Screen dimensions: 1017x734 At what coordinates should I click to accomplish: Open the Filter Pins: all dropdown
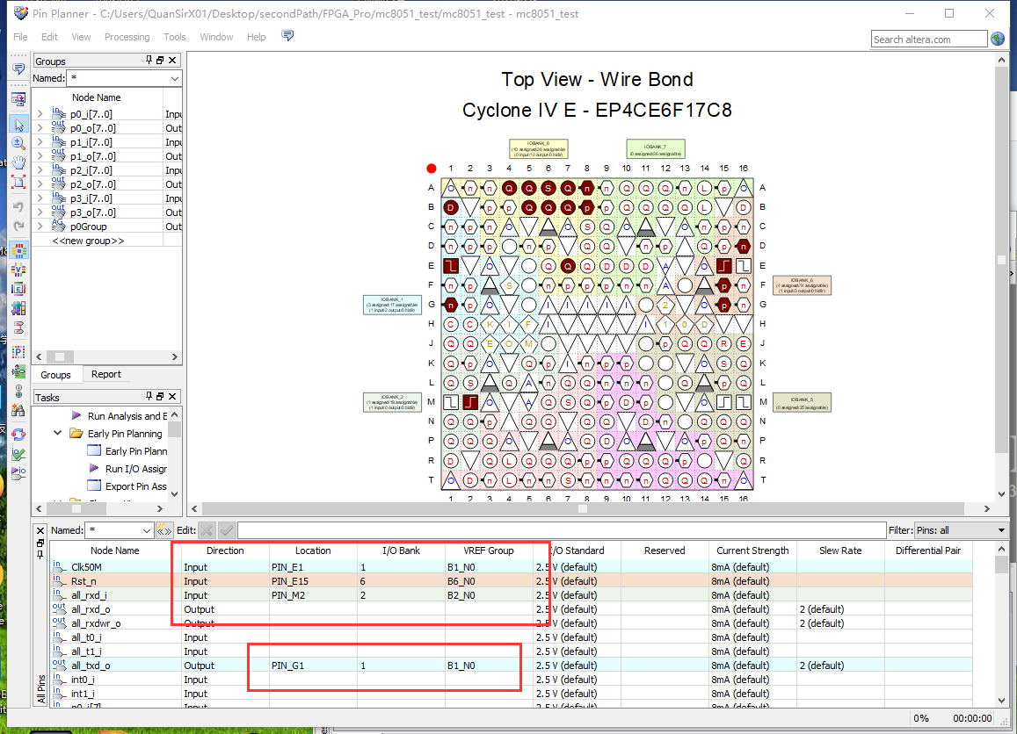point(1001,530)
